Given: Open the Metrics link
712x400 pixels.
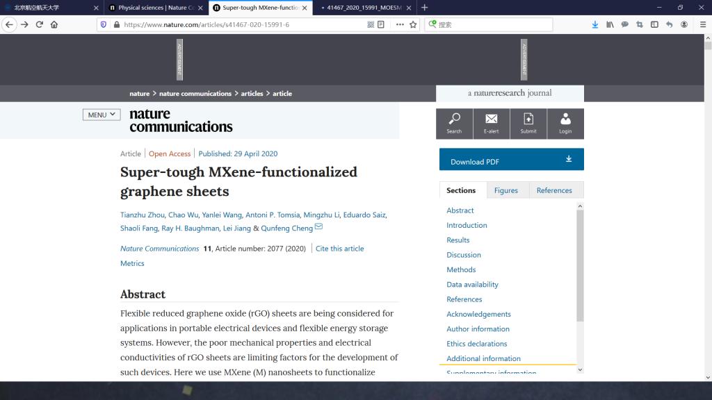Looking at the screenshot, I should tap(132, 263).
